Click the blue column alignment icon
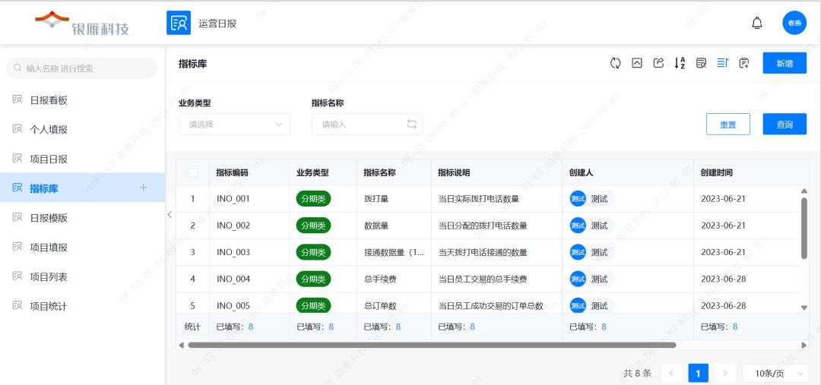 click(x=722, y=63)
